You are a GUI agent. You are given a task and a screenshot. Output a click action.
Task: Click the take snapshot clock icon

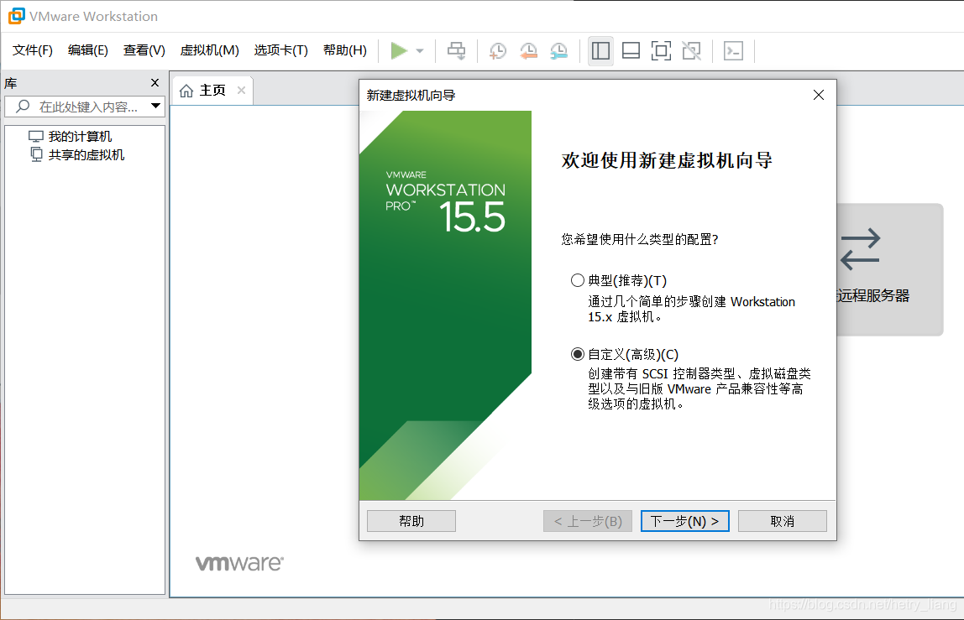tap(497, 50)
